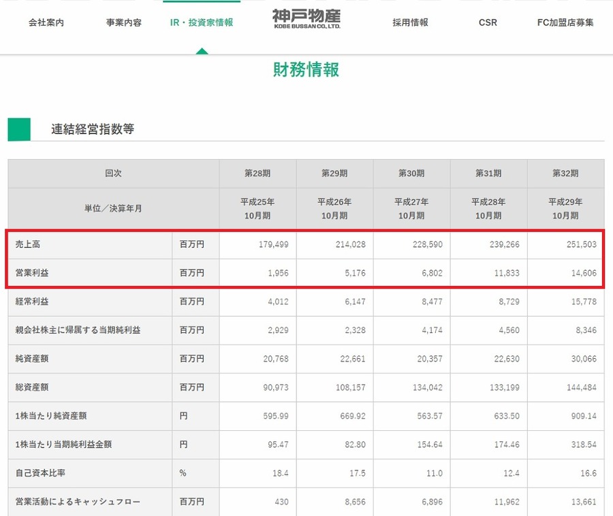The height and width of the screenshot is (516, 613).
Task: Click per-share net assets value 595.99
Action: (276, 416)
